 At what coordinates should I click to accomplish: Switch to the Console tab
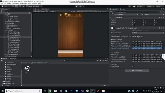(x=13, y=59)
